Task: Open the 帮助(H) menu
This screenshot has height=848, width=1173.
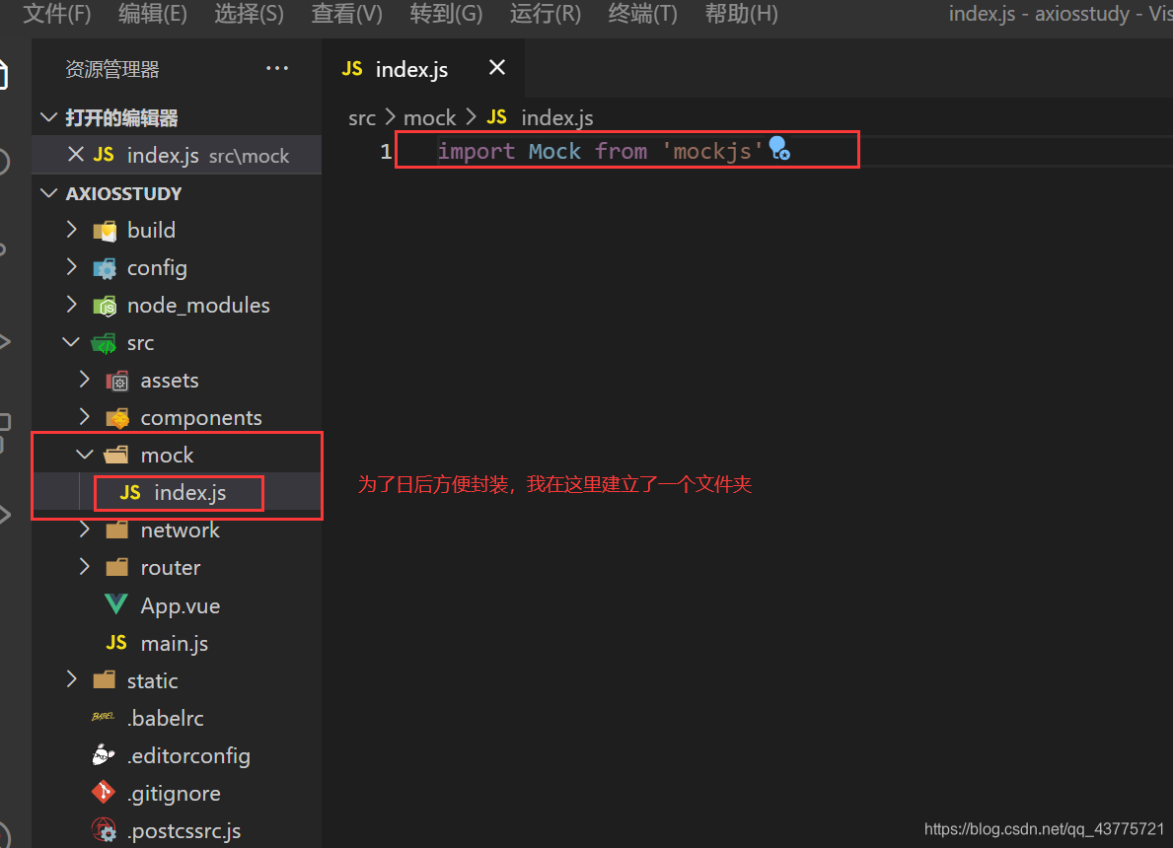Action: pyautogui.click(x=741, y=14)
